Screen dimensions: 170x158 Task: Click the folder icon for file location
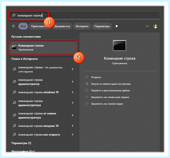pos(87,90)
